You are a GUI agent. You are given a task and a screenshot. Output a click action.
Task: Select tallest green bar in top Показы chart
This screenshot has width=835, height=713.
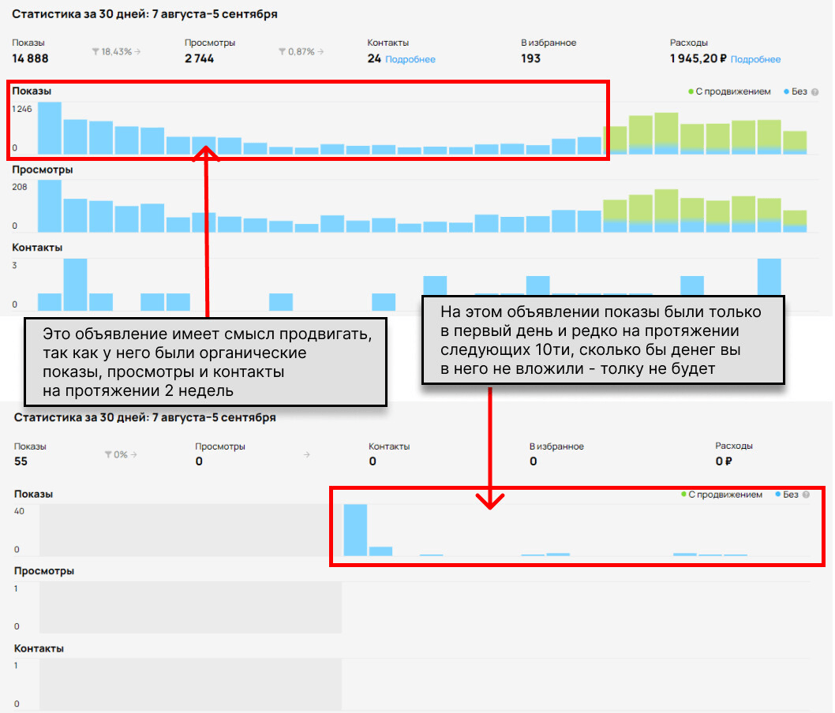[x=666, y=133]
